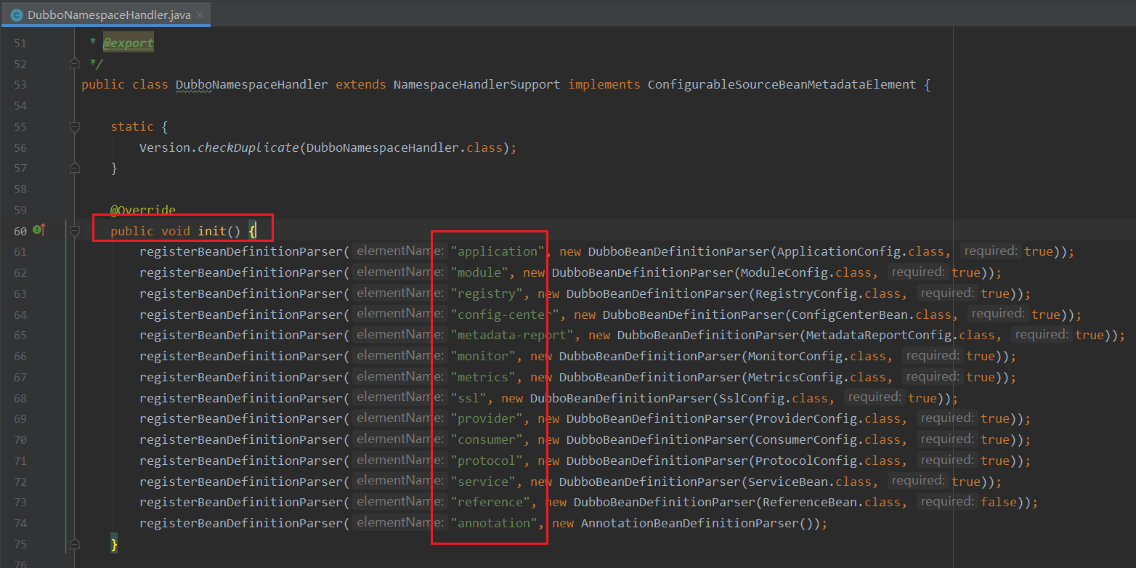Click the "consumer" string on line 70
Screen dimensions: 1136x568
pos(487,439)
